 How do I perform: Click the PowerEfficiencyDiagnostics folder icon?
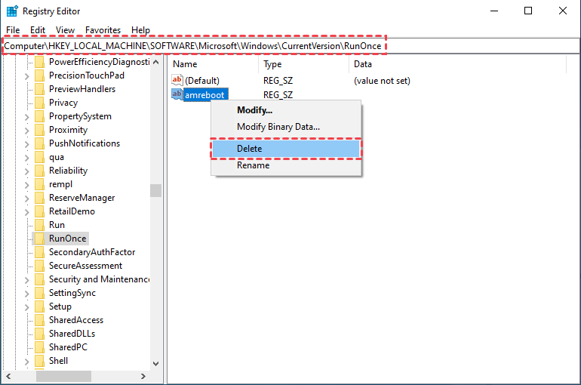40,62
